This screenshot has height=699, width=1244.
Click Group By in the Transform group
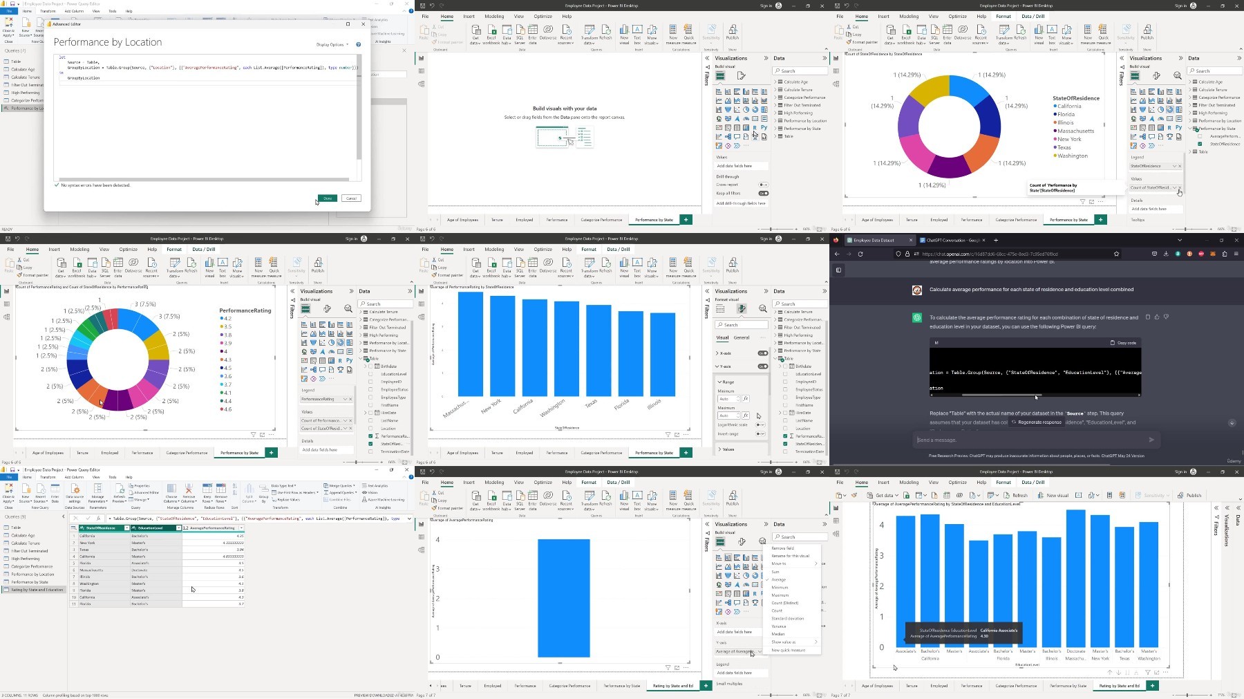tap(263, 492)
